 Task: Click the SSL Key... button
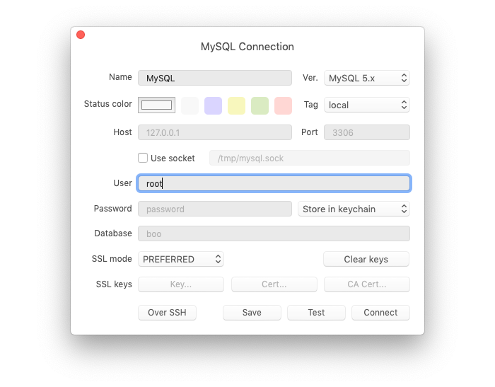(181, 284)
